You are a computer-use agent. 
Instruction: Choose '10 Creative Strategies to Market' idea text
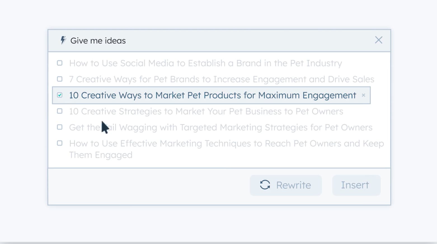206,111
